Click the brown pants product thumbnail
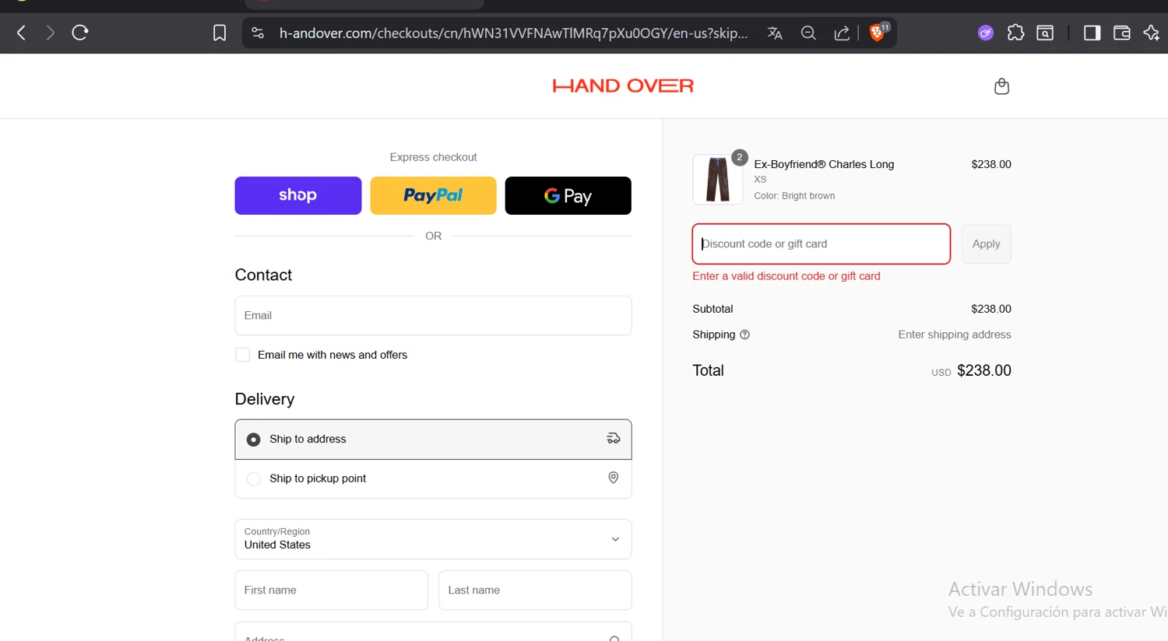 click(717, 179)
